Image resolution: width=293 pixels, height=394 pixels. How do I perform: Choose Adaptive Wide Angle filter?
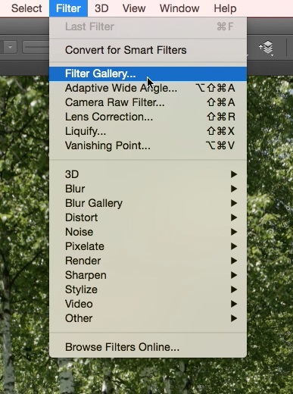(148, 88)
